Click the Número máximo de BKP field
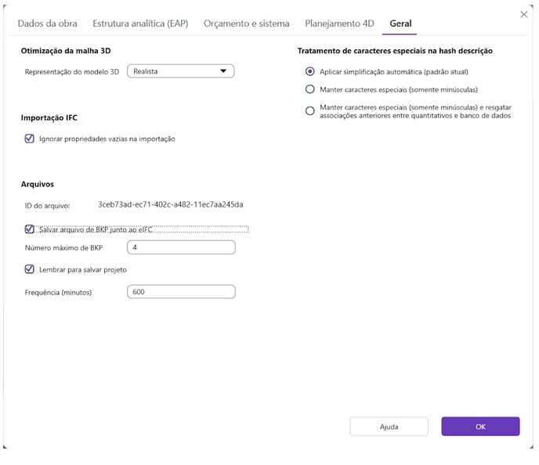This screenshot has height=465, width=539. pyautogui.click(x=180, y=247)
